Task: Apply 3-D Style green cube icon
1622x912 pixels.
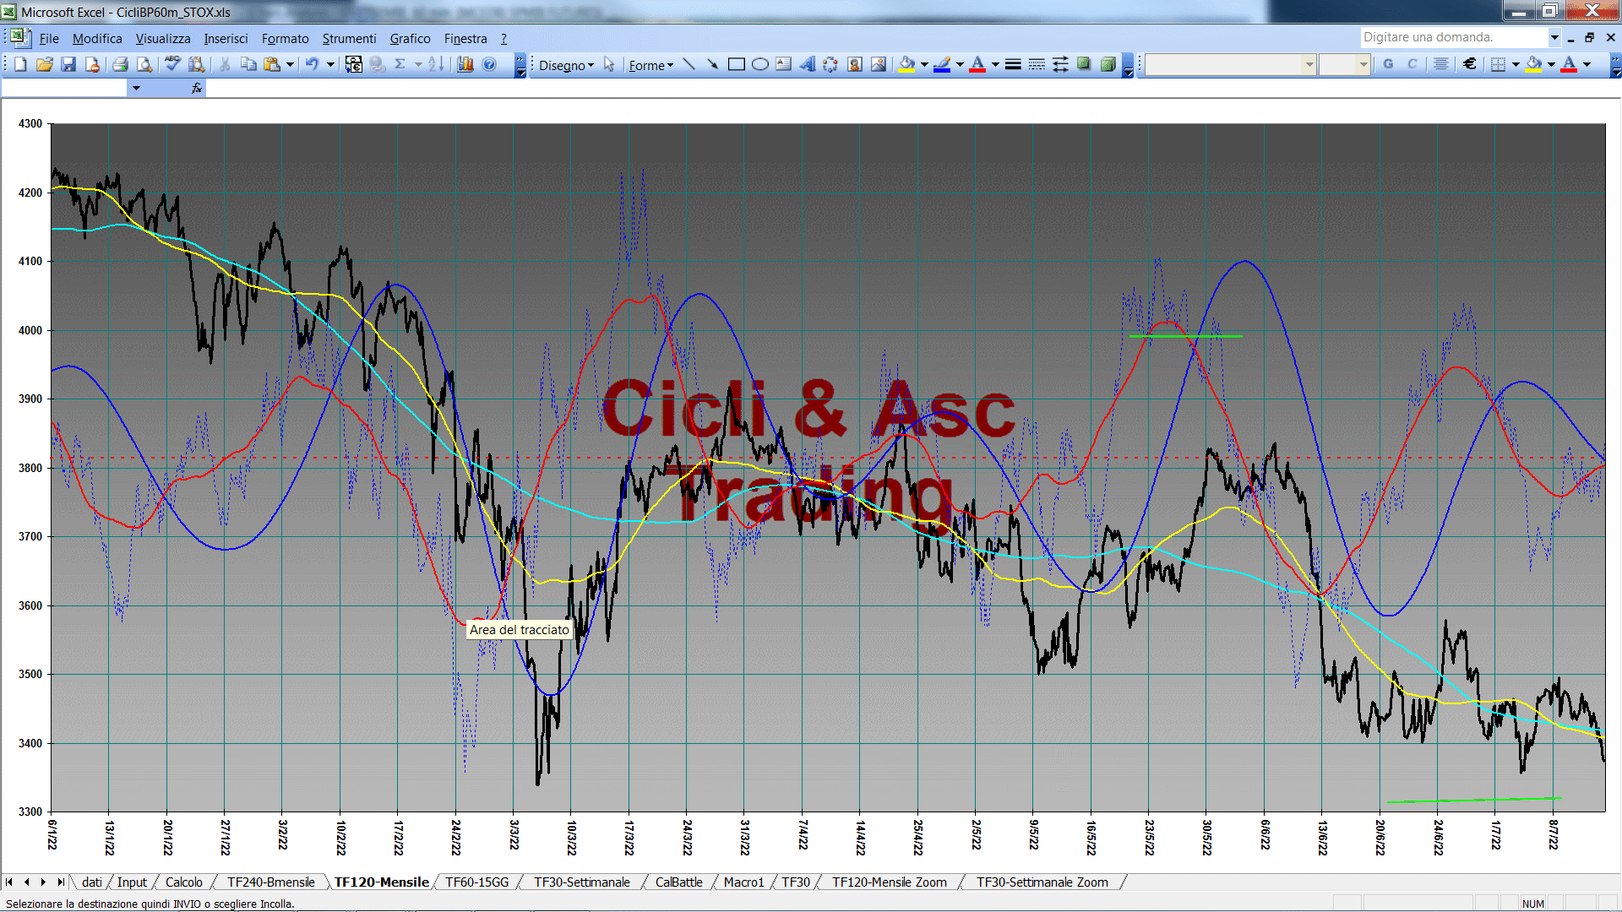Action: (x=1108, y=64)
